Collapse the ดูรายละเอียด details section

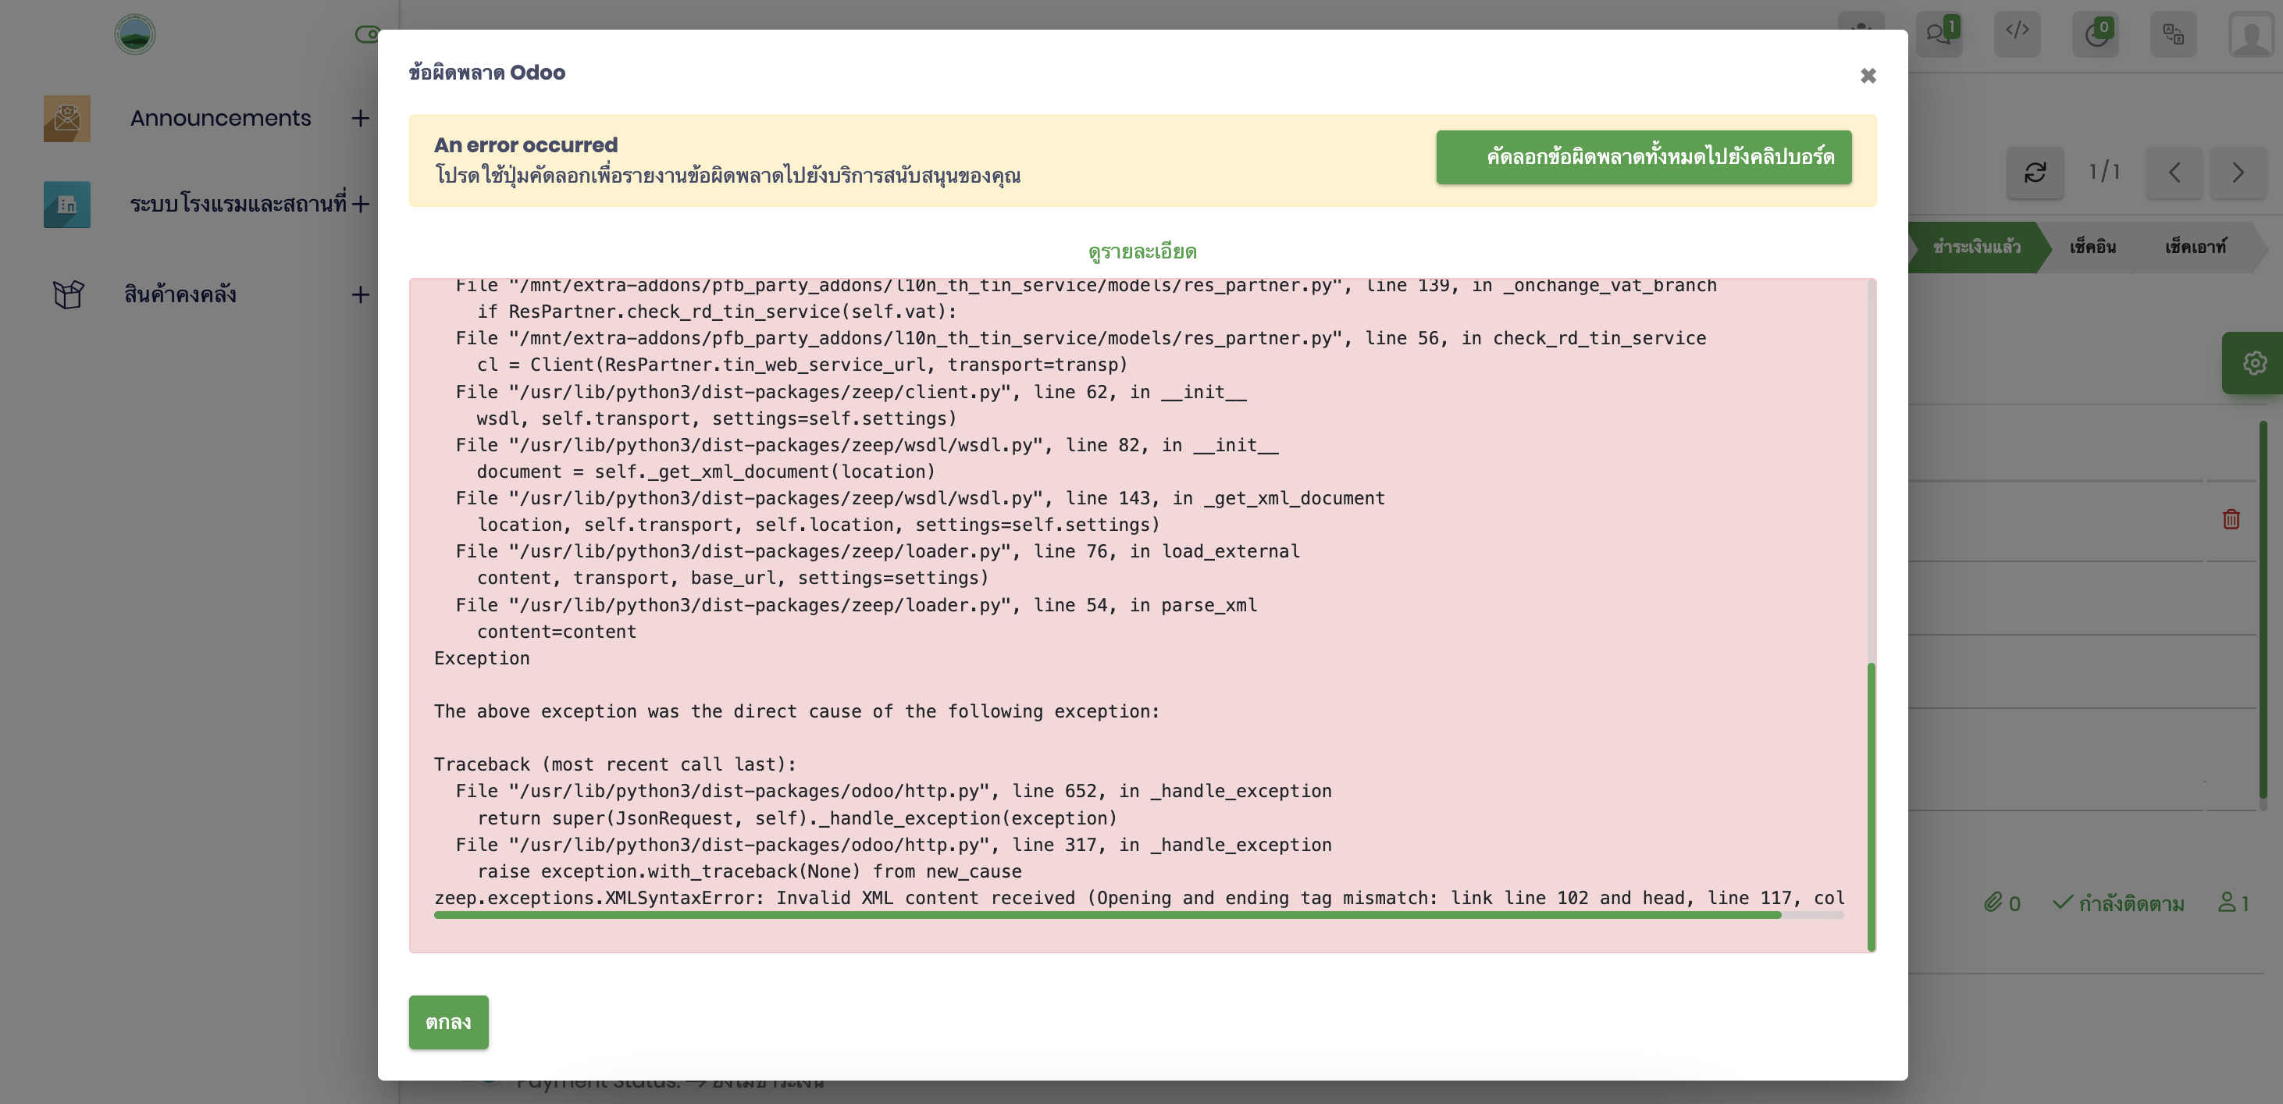1141,251
